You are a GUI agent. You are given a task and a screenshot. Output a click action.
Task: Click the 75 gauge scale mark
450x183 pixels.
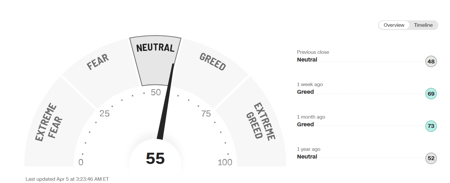pos(206,113)
